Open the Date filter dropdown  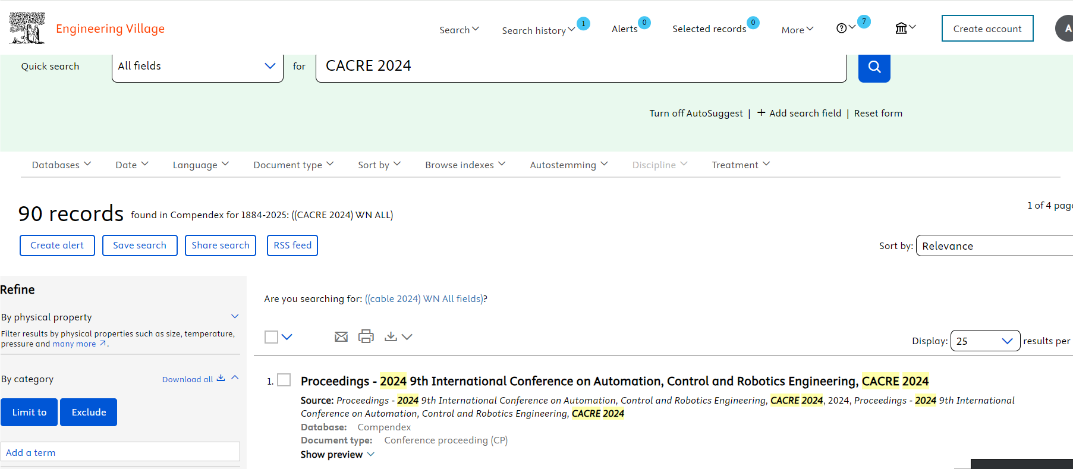pos(132,165)
